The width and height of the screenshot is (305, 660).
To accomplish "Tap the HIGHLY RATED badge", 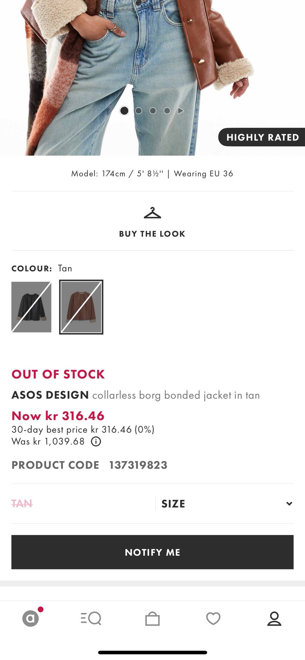I will point(262,137).
